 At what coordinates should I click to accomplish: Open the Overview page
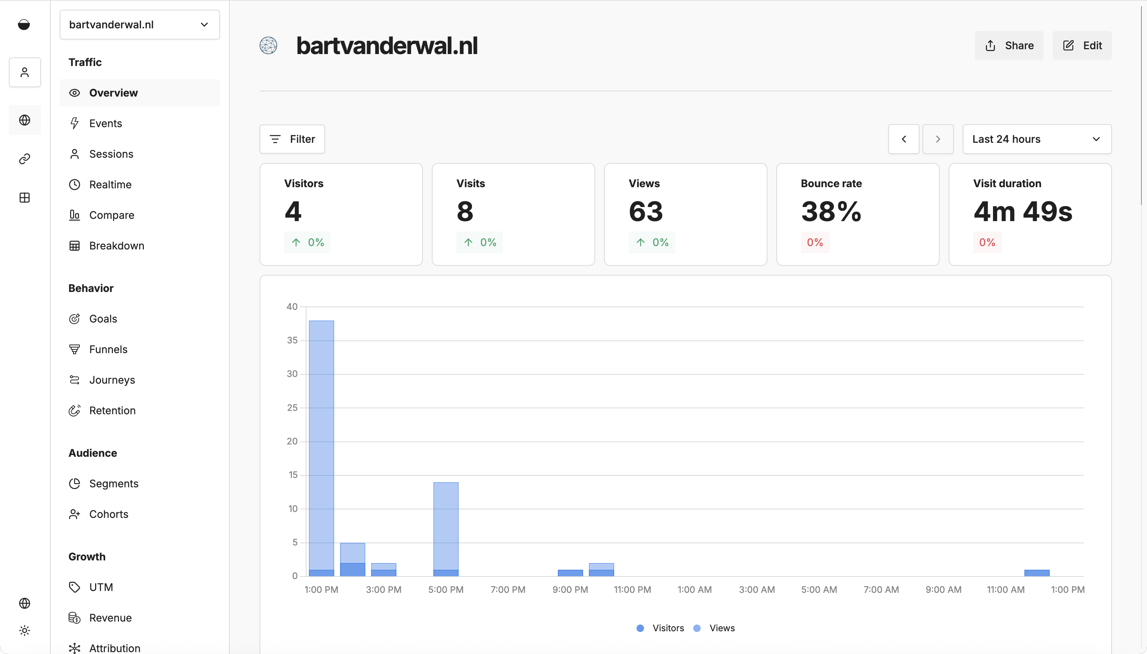click(113, 92)
